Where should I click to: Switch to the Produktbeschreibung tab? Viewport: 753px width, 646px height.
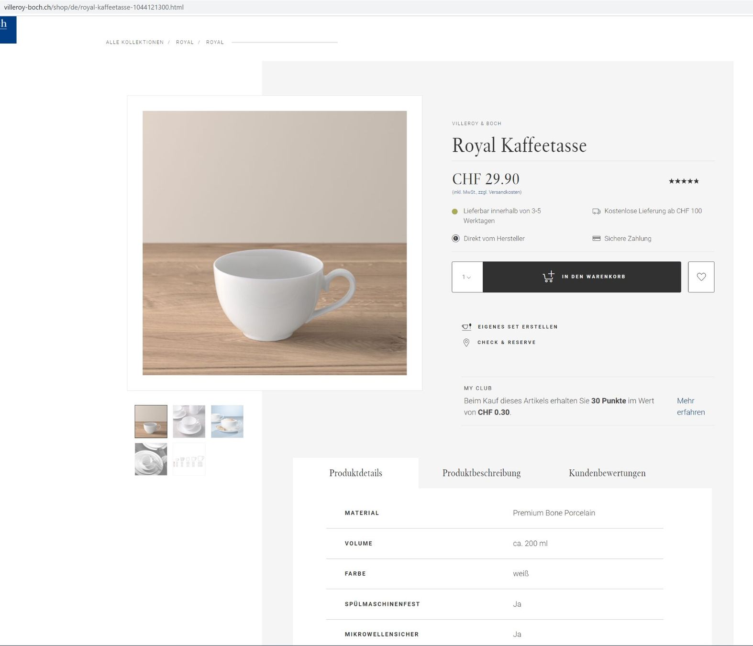pyautogui.click(x=481, y=473)
